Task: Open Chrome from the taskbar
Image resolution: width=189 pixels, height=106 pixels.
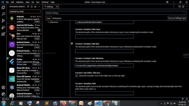Action: [73, 103]
